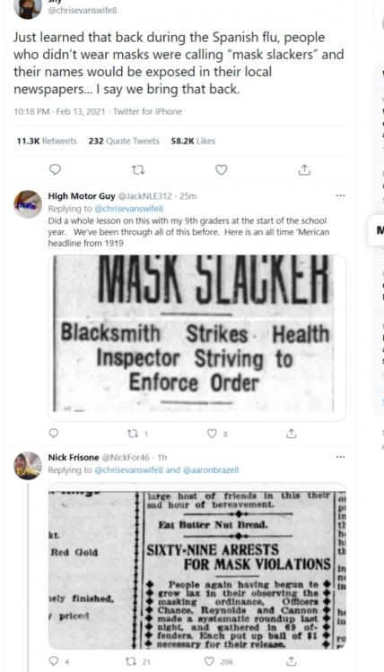Retweet the main Spanish flu tweet
The image size is (384, 672).
[x=137, y=170]
